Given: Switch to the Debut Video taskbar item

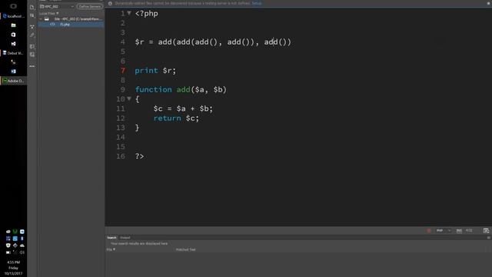Looking at the screenshot, I should click(14, 53).
